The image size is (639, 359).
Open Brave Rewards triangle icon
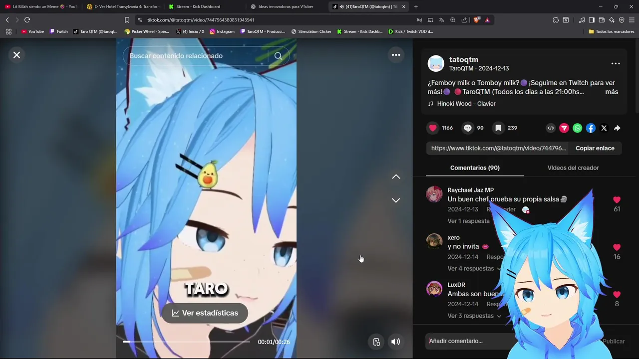tap(487, 20)
